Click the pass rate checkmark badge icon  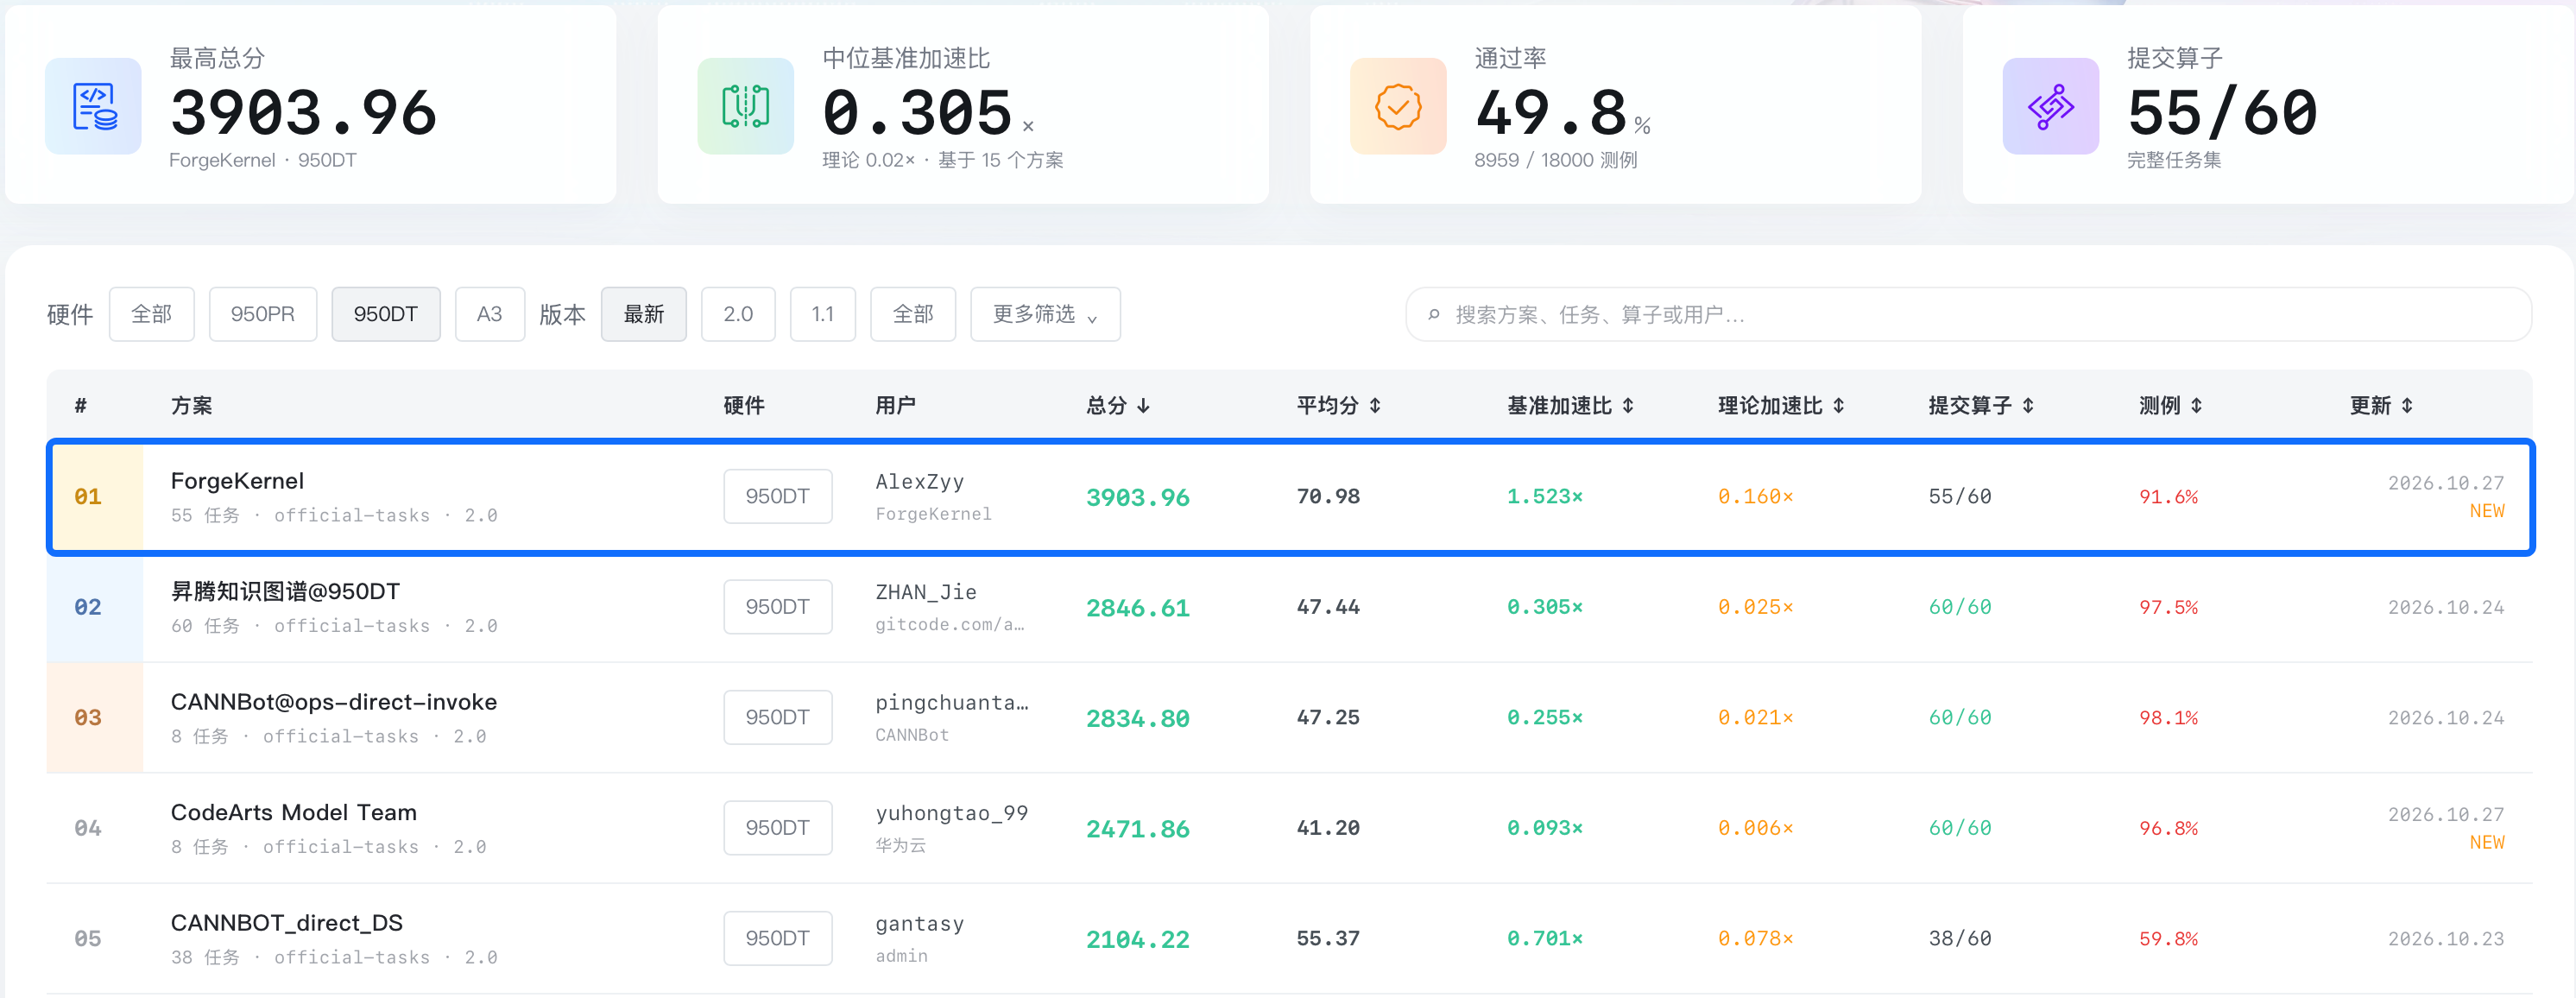[1398, 106]
